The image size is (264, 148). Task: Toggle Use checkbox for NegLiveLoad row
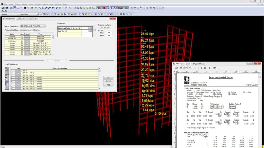point(27,41)
